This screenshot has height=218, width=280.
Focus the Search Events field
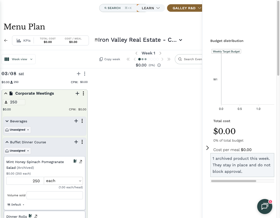pos(189,59)
